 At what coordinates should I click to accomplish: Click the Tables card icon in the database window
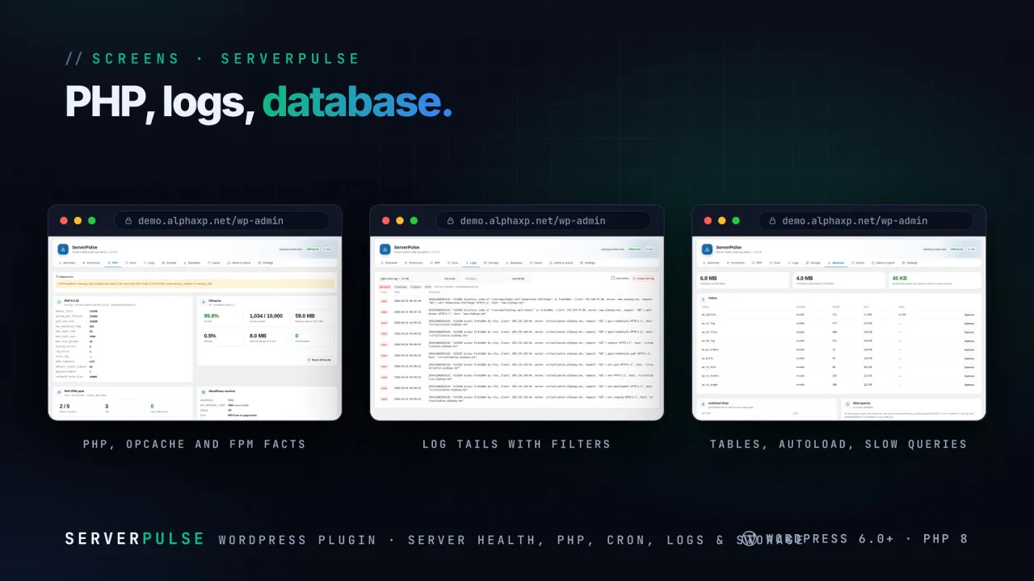(x=703, y=299)
